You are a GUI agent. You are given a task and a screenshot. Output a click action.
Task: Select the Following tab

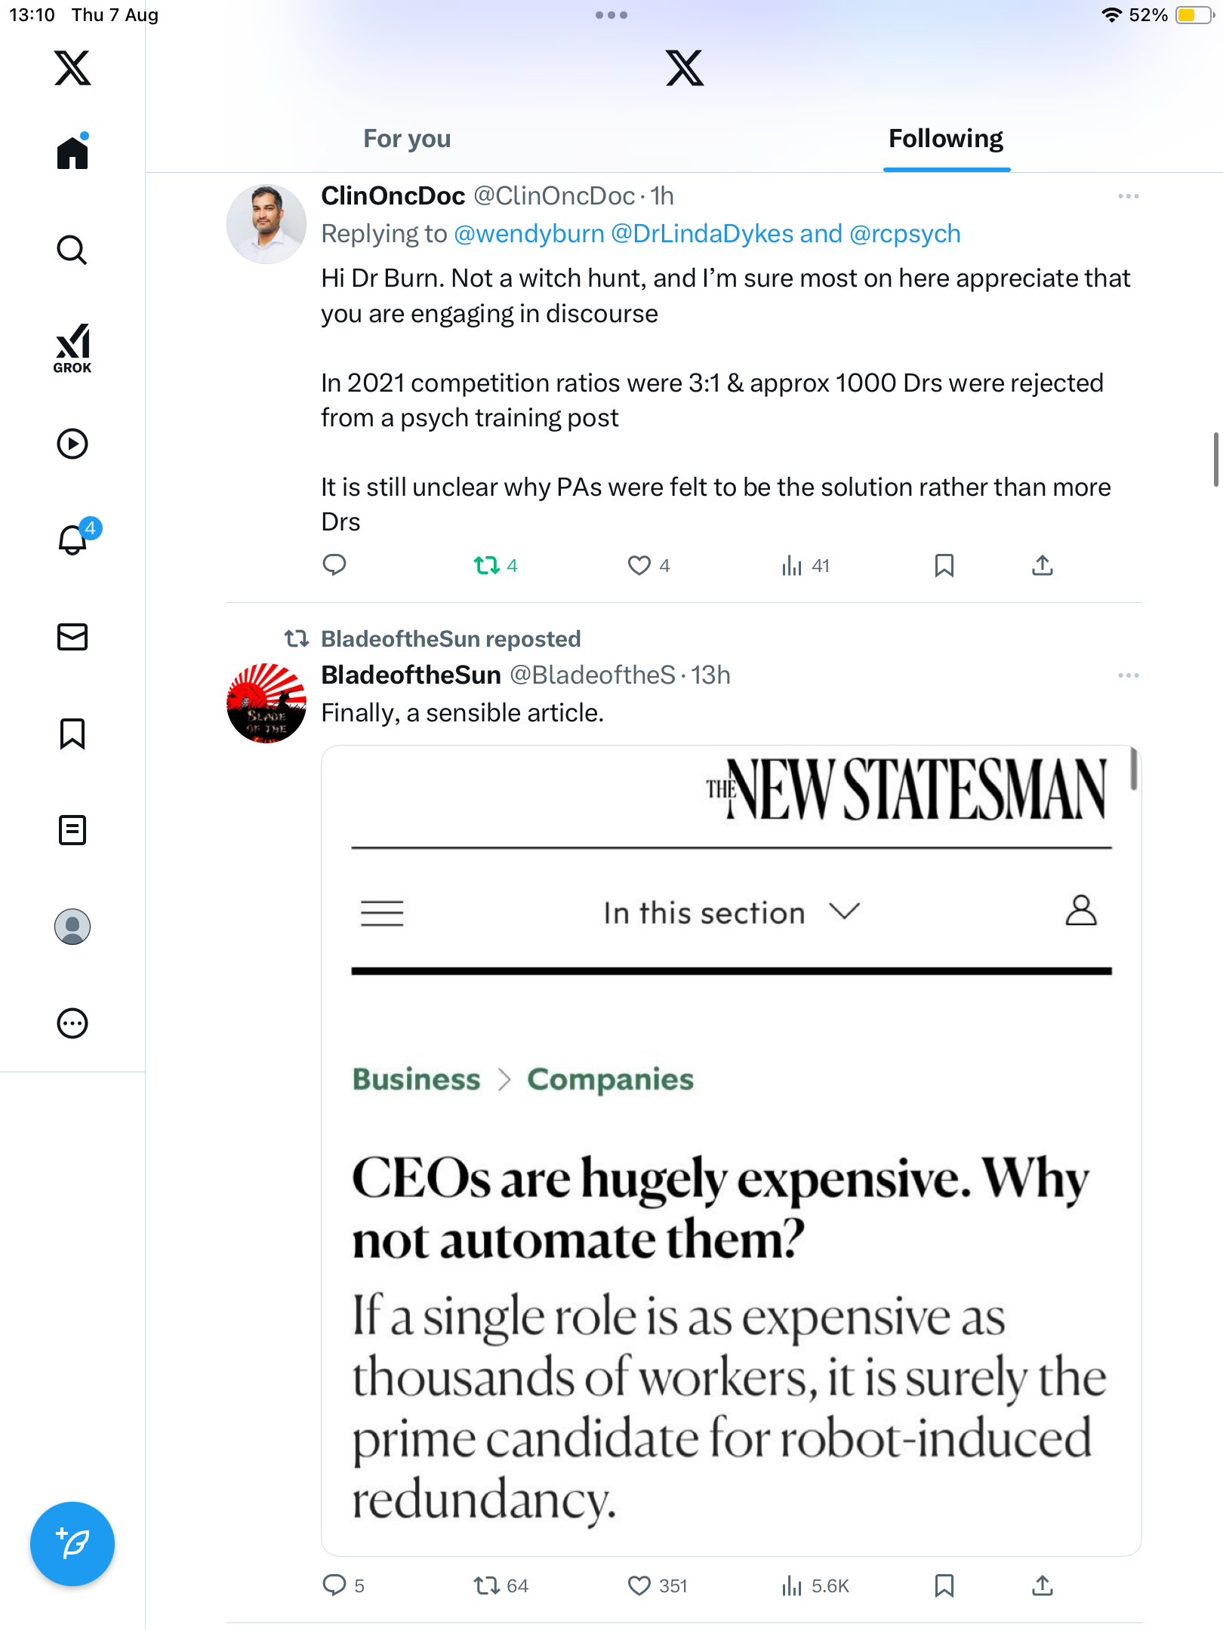(946, 139)
